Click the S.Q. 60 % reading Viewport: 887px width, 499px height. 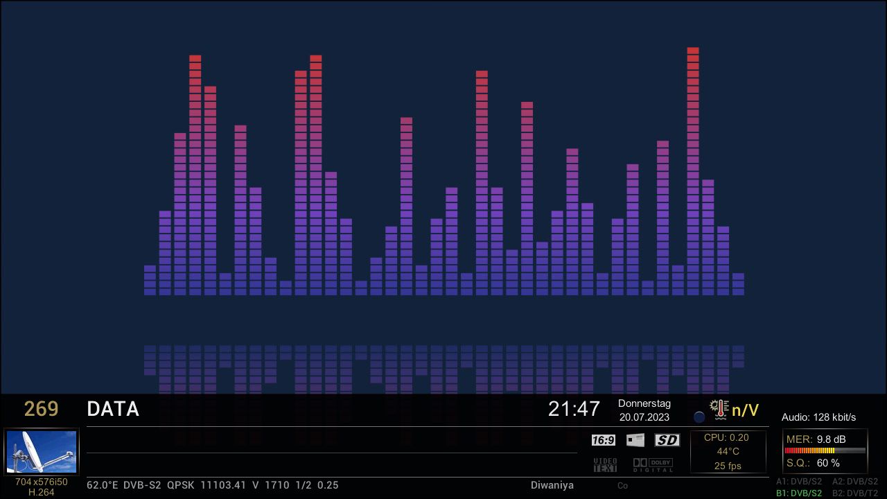click(x=813, y=463)
